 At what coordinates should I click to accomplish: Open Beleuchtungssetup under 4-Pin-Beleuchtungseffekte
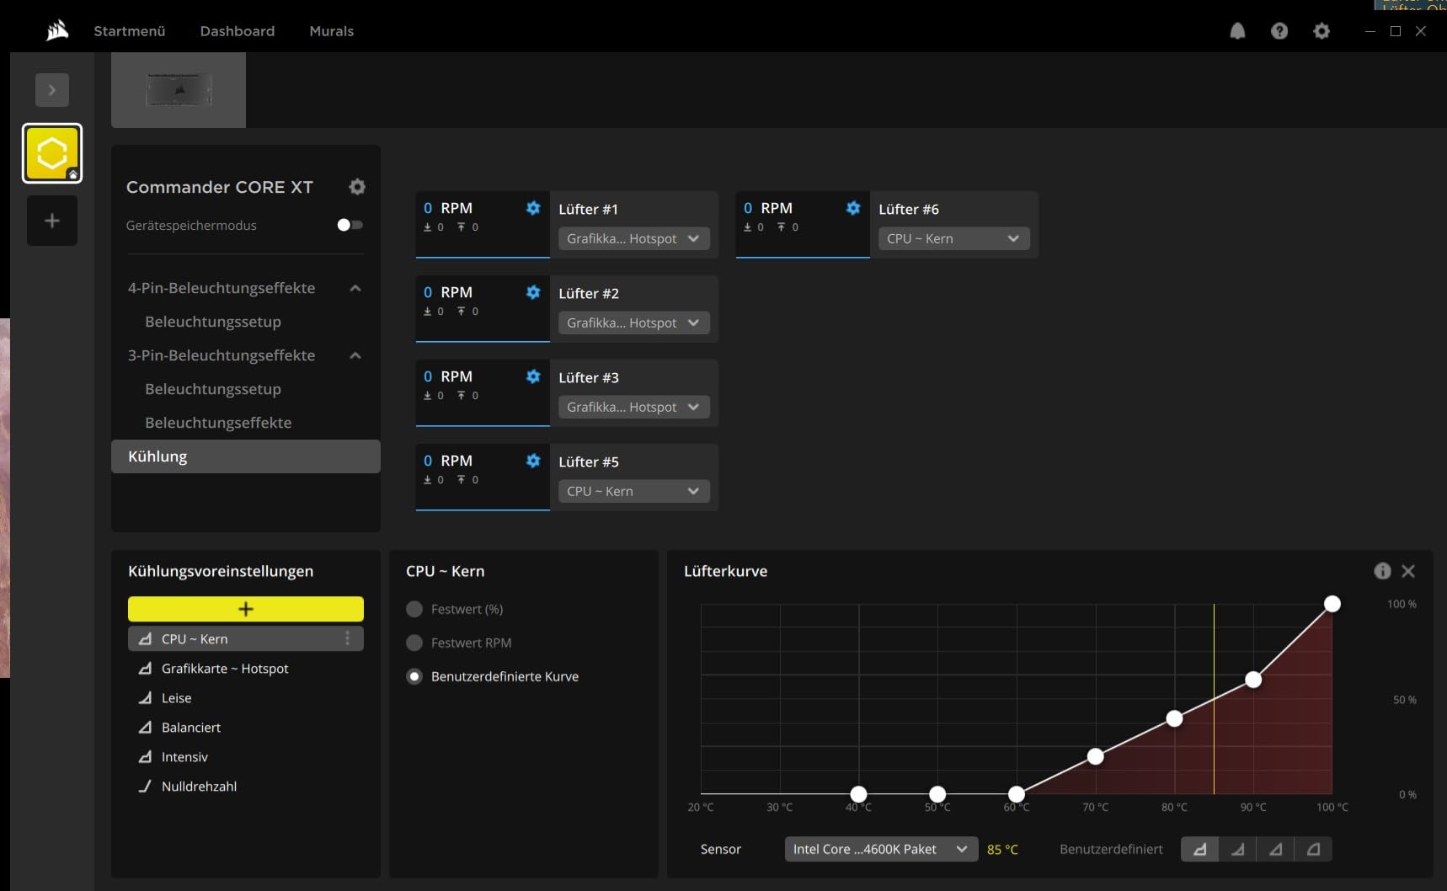[213, 322]
